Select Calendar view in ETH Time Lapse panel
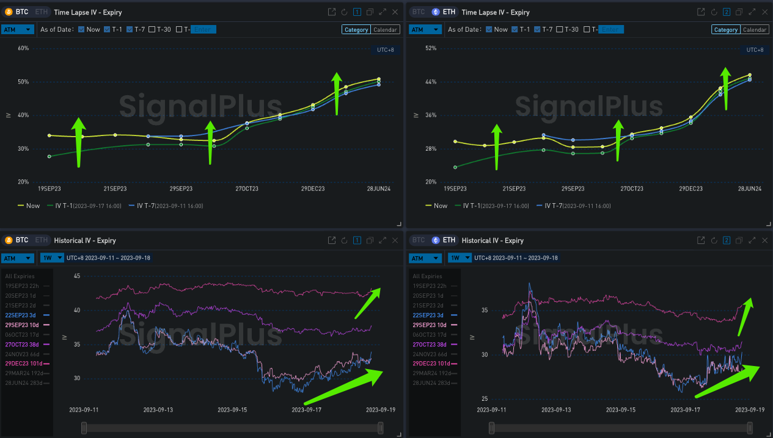 pyautogui.click(x=755, y=30)
